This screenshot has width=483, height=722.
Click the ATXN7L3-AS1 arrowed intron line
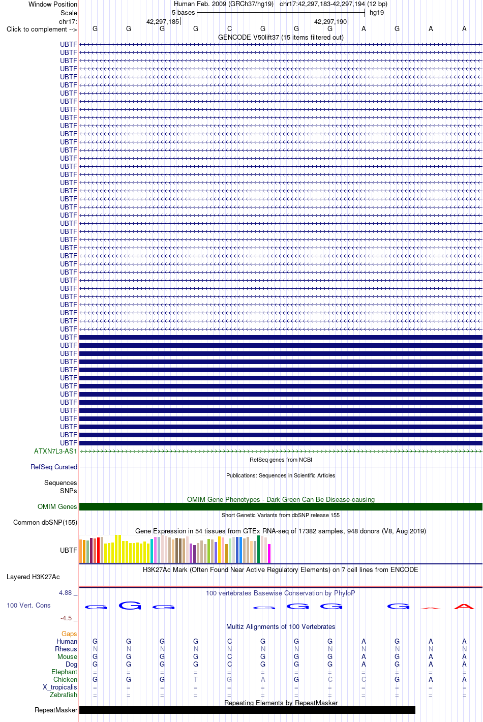click(281, 451)
